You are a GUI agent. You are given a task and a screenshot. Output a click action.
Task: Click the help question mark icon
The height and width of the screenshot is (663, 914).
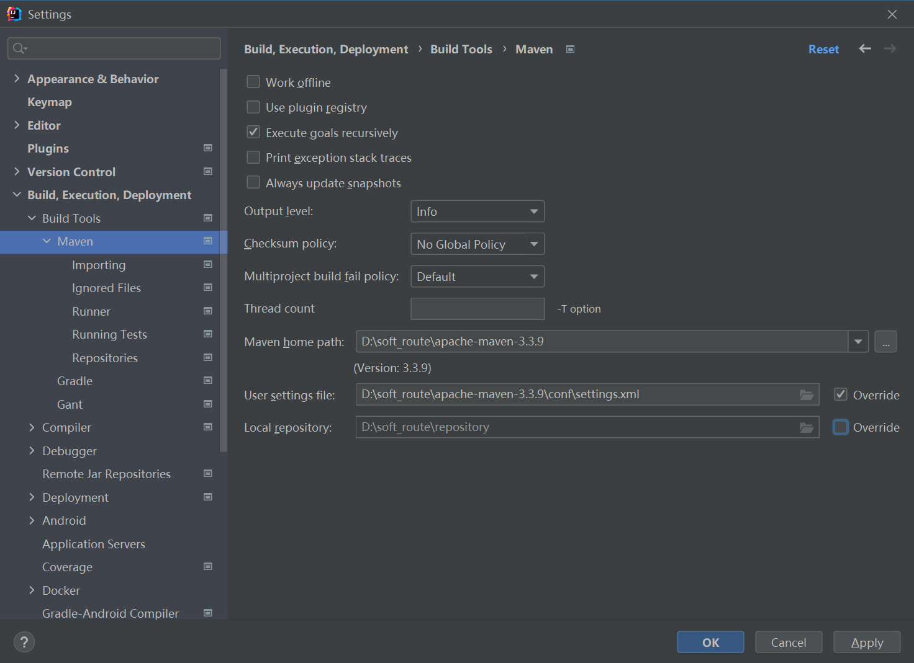[x=24, y=642]
